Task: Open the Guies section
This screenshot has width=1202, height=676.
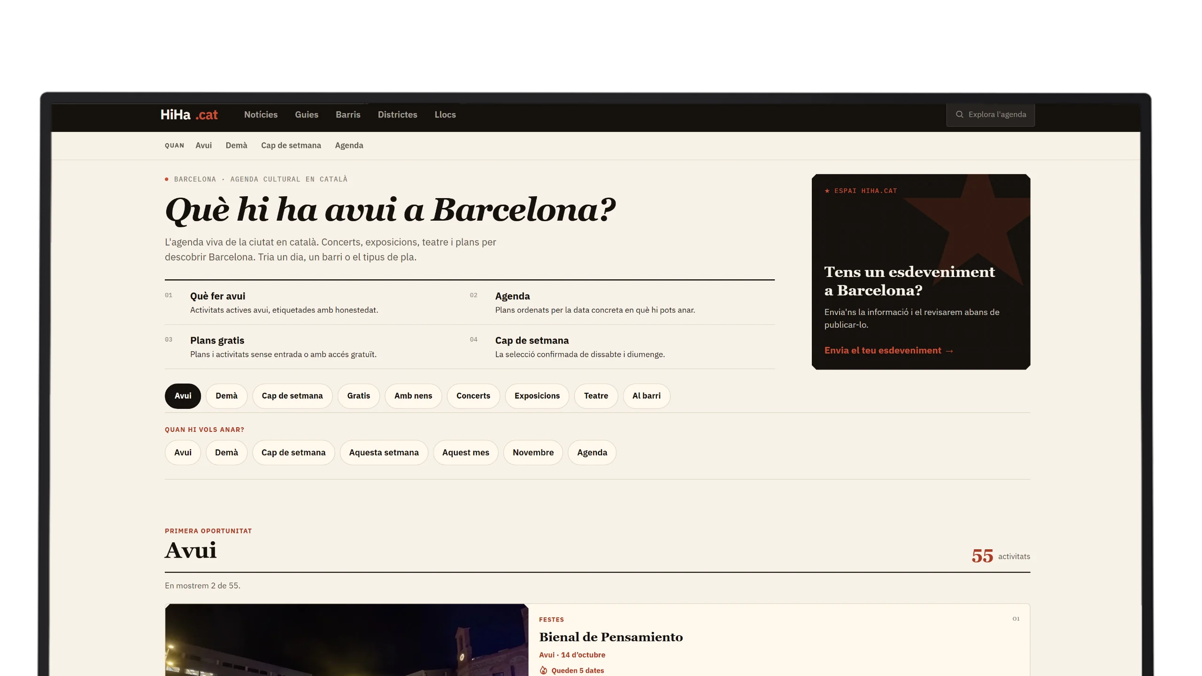Action: click(307, 115)
